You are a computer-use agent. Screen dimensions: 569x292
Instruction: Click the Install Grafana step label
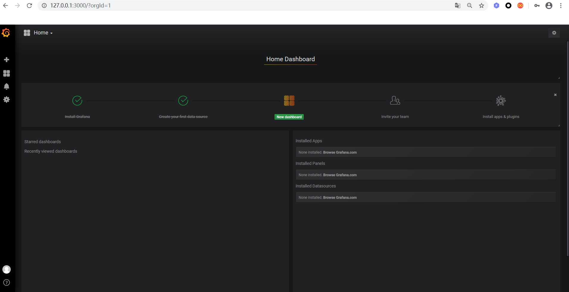point(77,117)
